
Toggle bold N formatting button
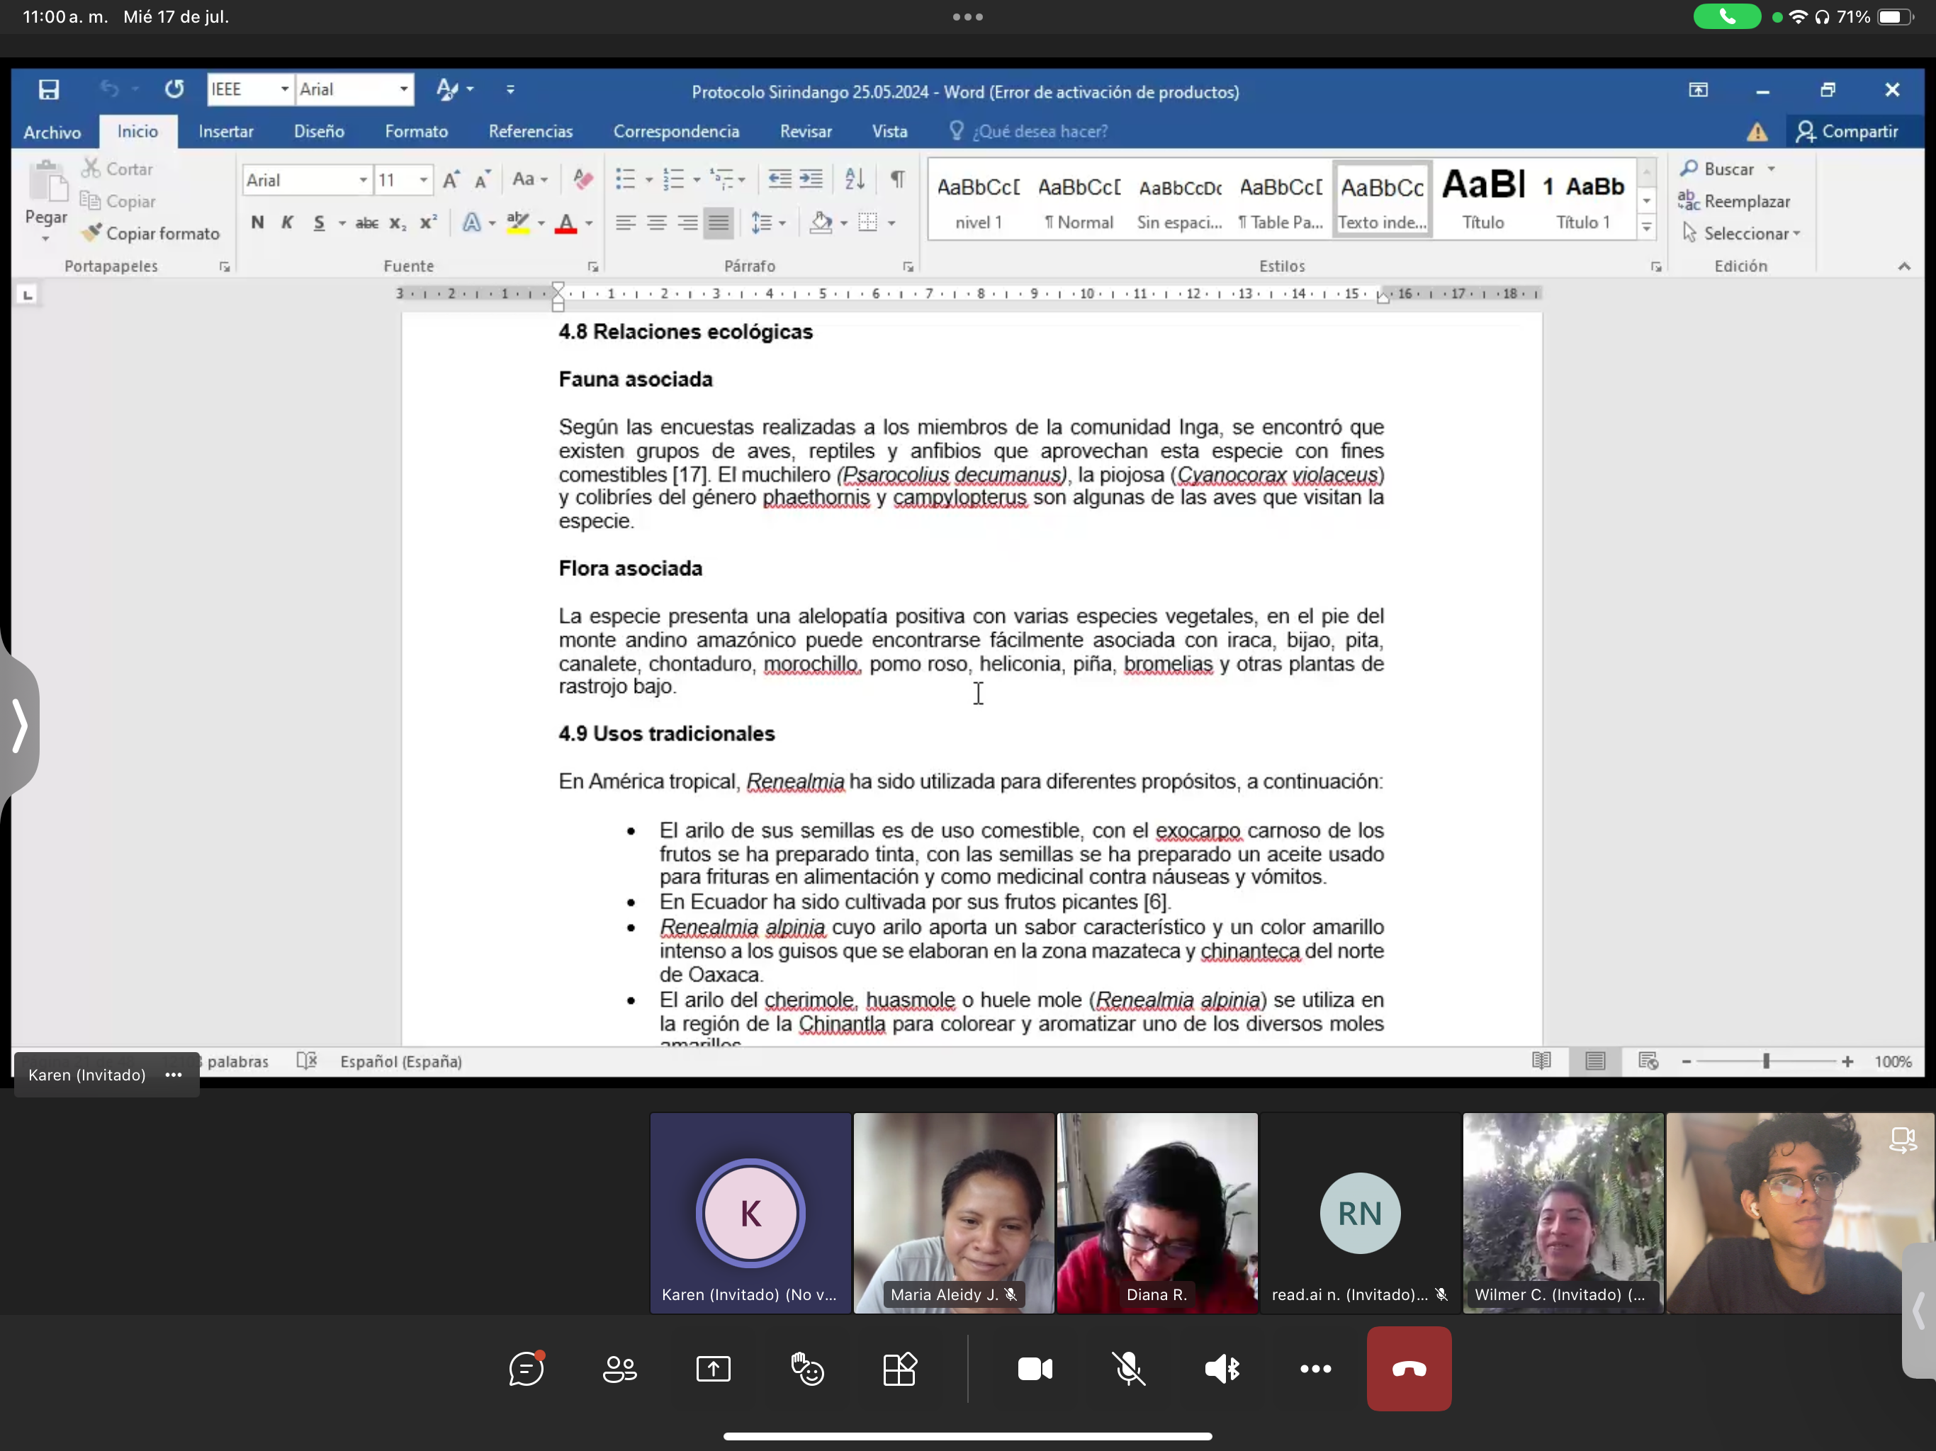coord(257,222)
